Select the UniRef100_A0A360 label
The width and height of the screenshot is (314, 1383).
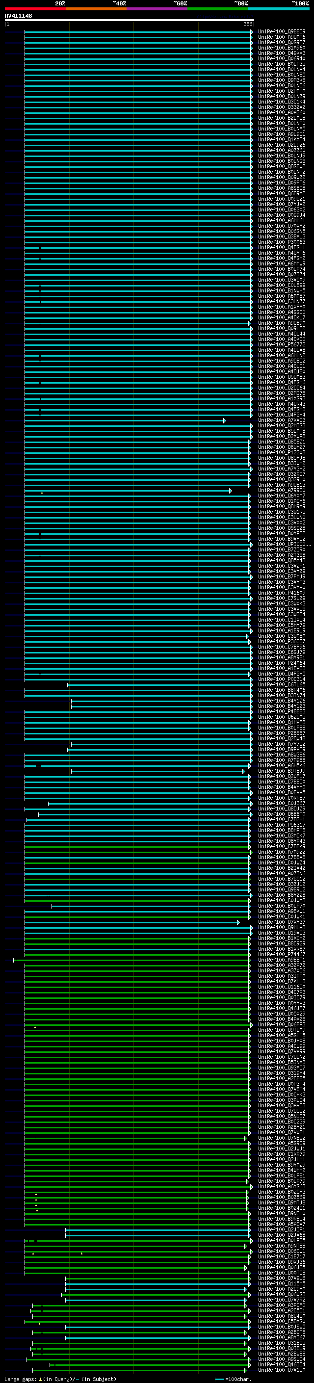(x=282, y=113)
